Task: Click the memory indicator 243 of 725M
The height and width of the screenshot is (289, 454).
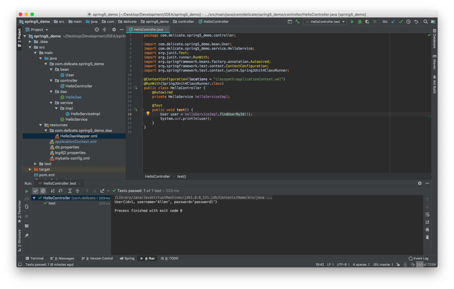Action: (x=426, y=264)
